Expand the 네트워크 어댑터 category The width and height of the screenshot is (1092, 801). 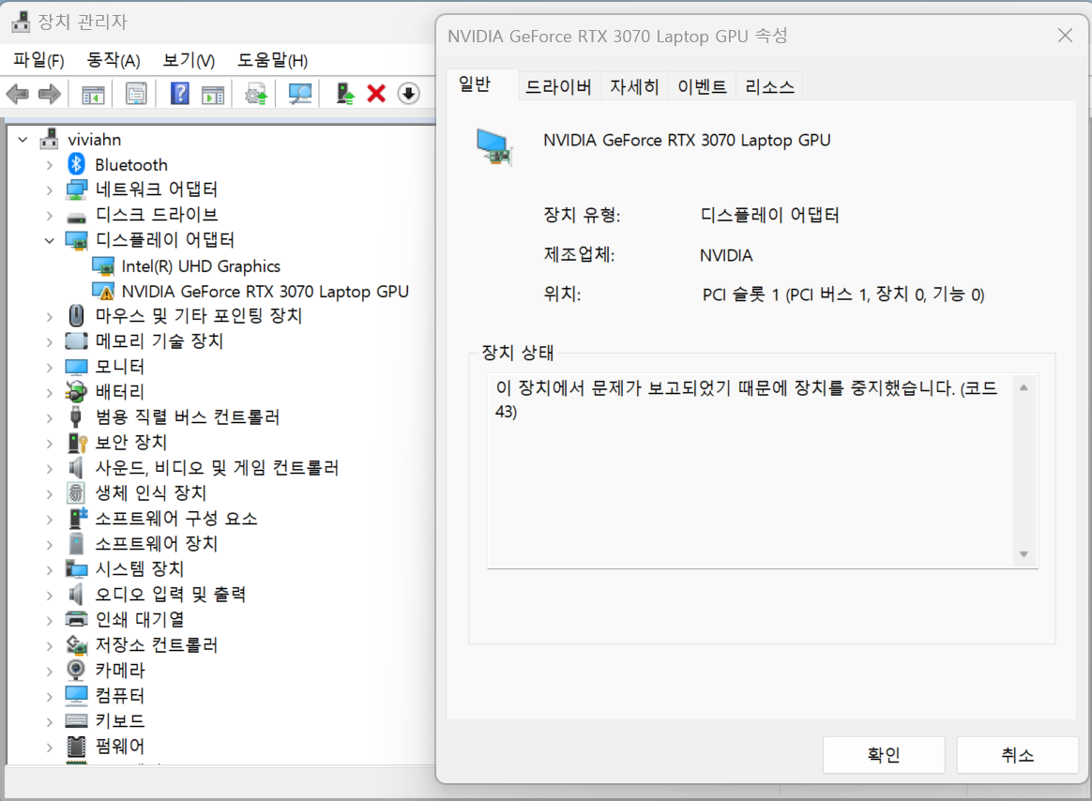click(50, 190)
